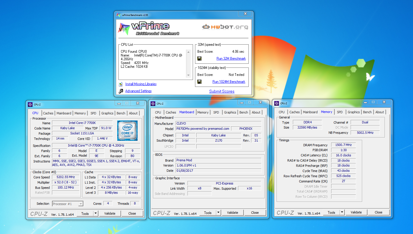Click the Tools button in Memory CPU-Z window
This screenshot has height=234, width=413.
(x=331, y=212)
